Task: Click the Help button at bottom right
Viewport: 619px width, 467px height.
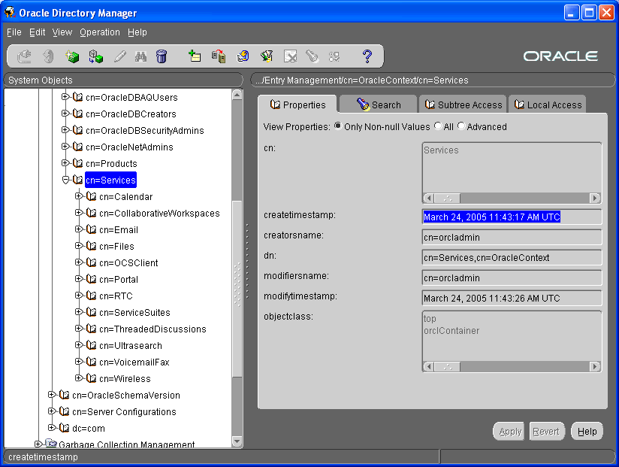Action: (587, 431)
